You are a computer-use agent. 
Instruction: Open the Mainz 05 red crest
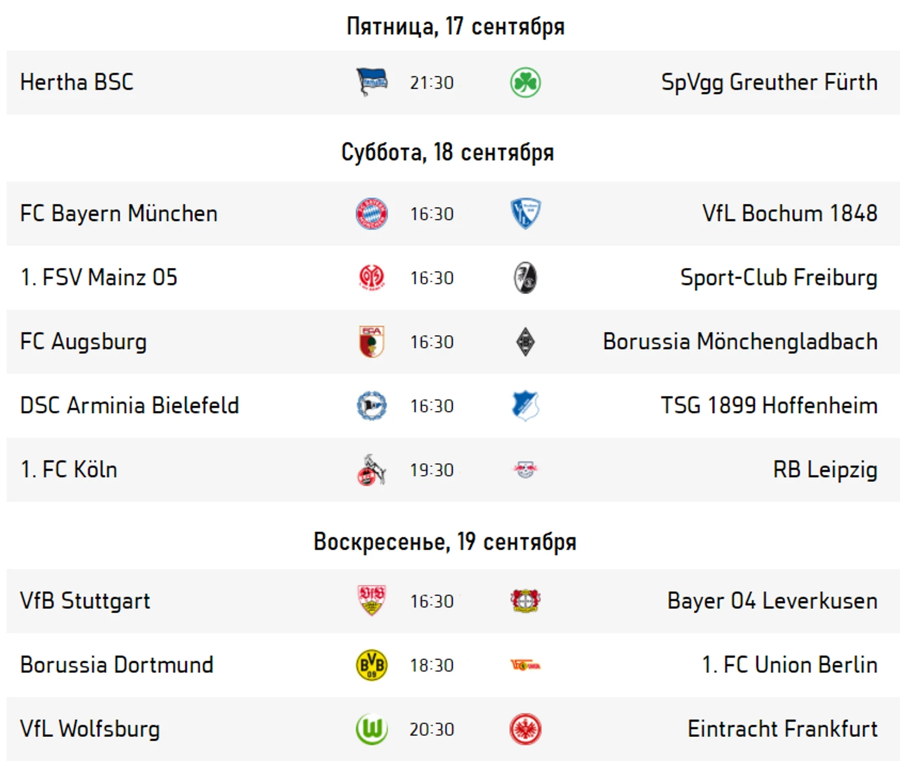click(x=372, y=278)
